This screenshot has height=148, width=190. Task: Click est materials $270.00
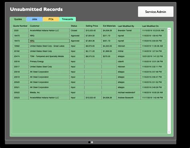[109, 56]
